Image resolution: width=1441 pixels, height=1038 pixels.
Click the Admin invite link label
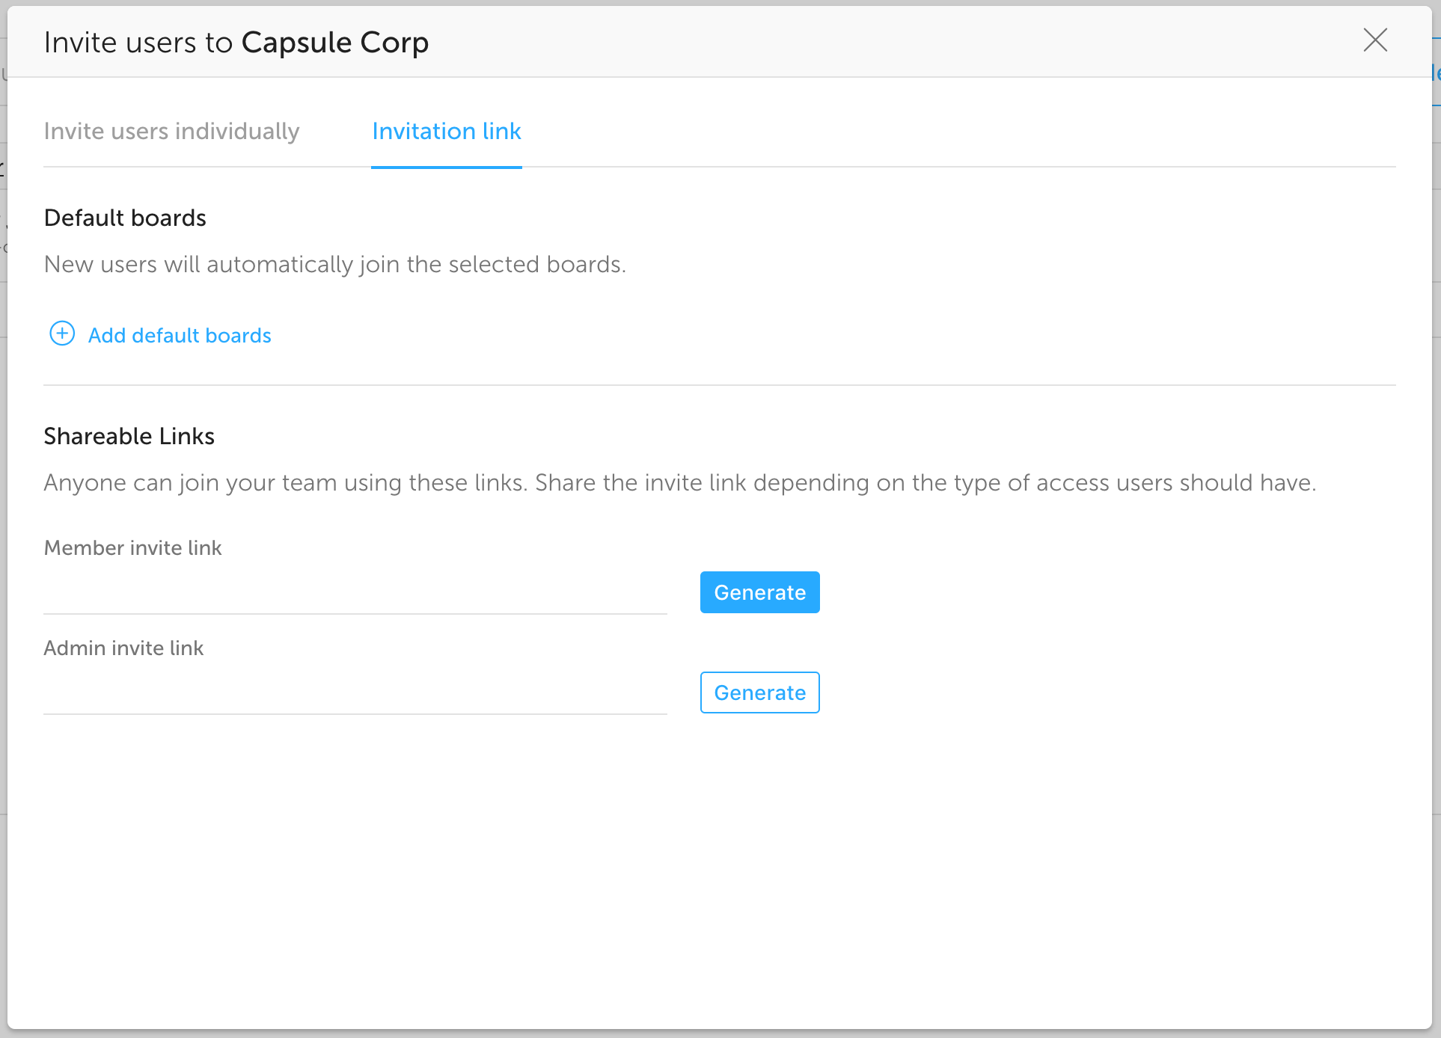click(x=123, y=648)
